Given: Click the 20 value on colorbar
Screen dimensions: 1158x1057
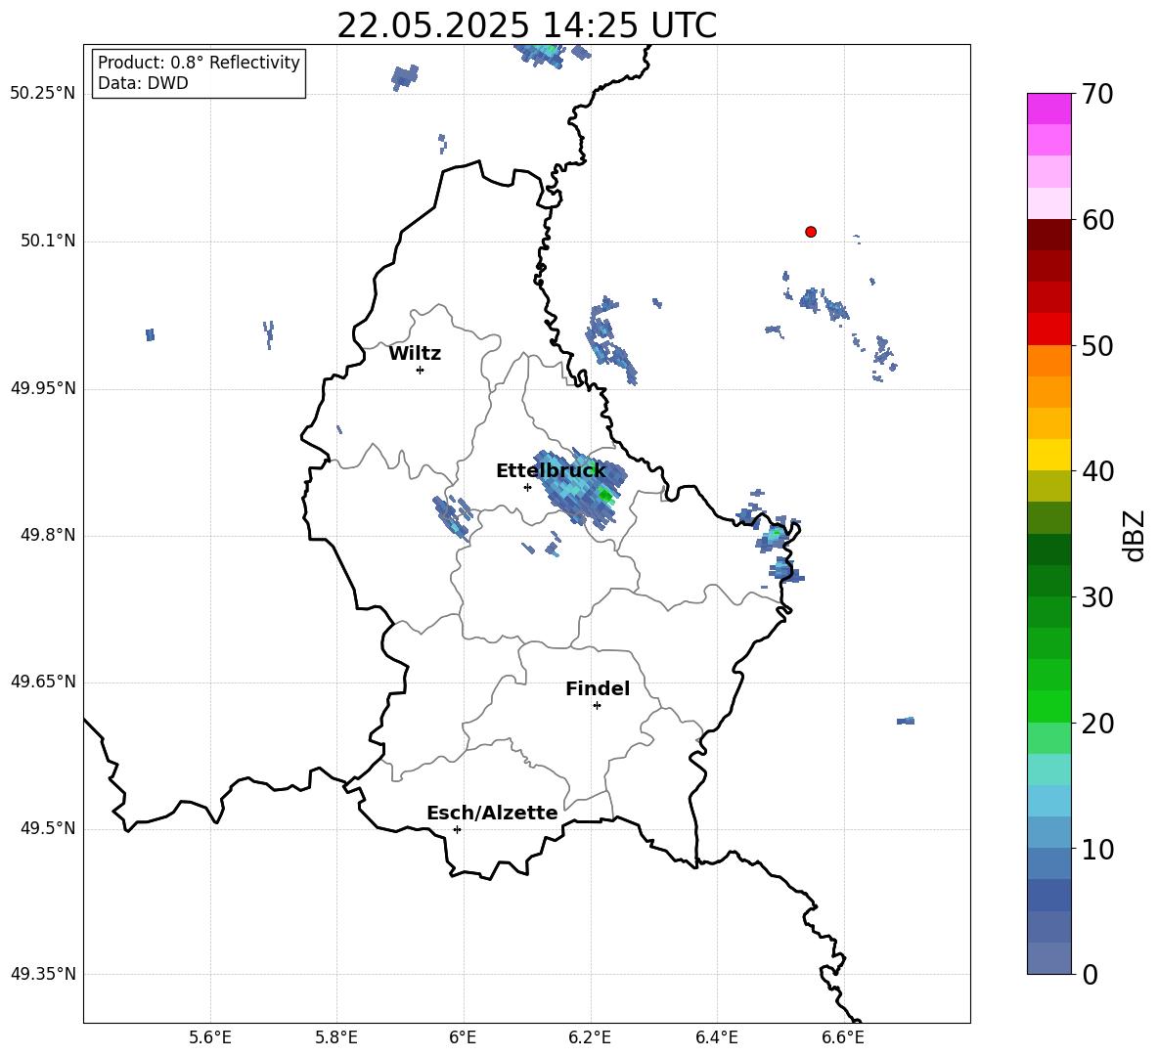Looking at the screenshot, I should (x=1096, y=724).
